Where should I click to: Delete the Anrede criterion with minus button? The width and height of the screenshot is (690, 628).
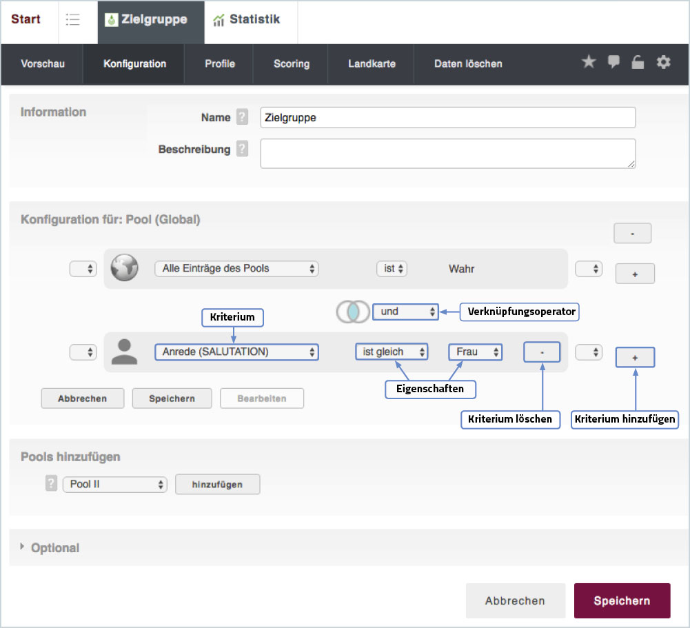pos(542,352)
